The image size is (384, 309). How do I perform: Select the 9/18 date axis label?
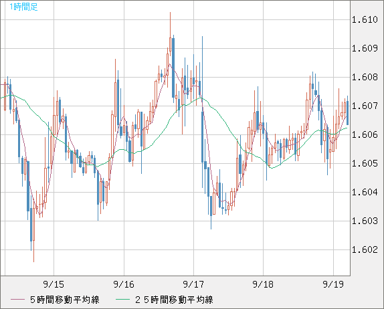tap(263, 284)
